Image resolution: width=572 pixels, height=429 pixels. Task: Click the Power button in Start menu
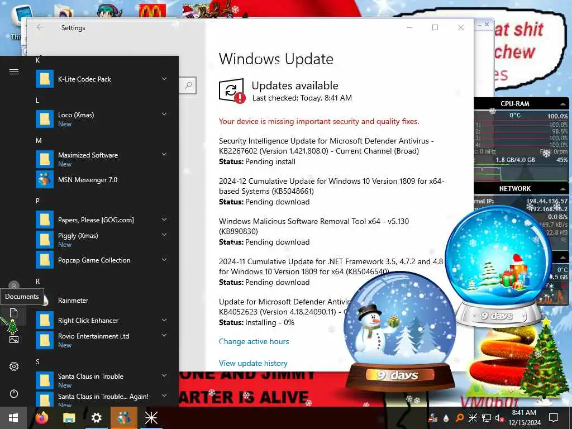14,393
